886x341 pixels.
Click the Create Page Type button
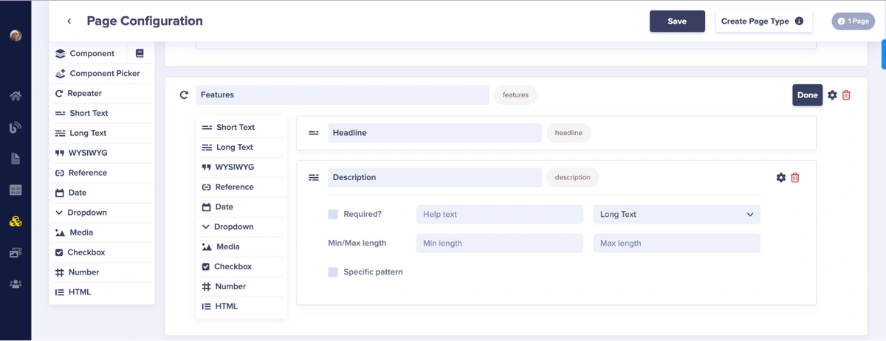click(763, 21)
